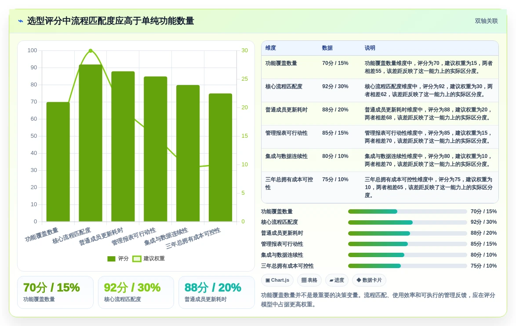Image resolution: width=516 pixels, height=326 pixels.
Task: Click the 管理报表可行动性 bar in the chart
Action: click(x=155, y=149)
